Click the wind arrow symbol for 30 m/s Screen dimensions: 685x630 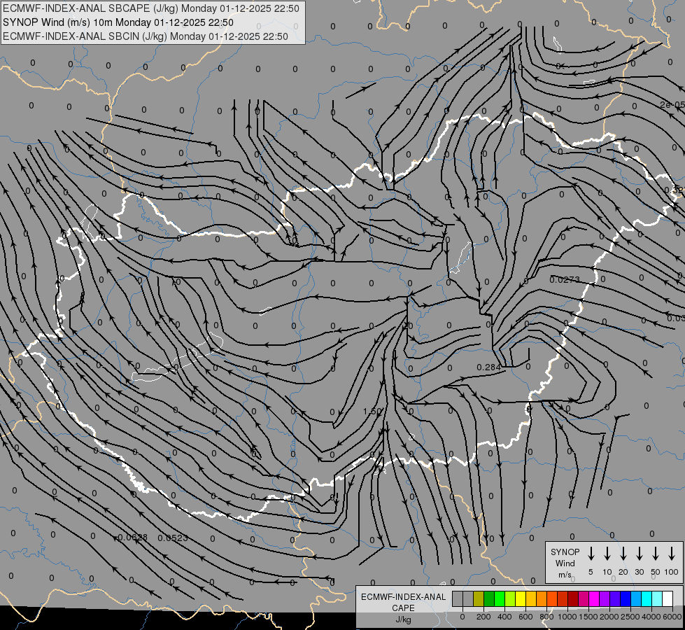(x=639, y=553)
